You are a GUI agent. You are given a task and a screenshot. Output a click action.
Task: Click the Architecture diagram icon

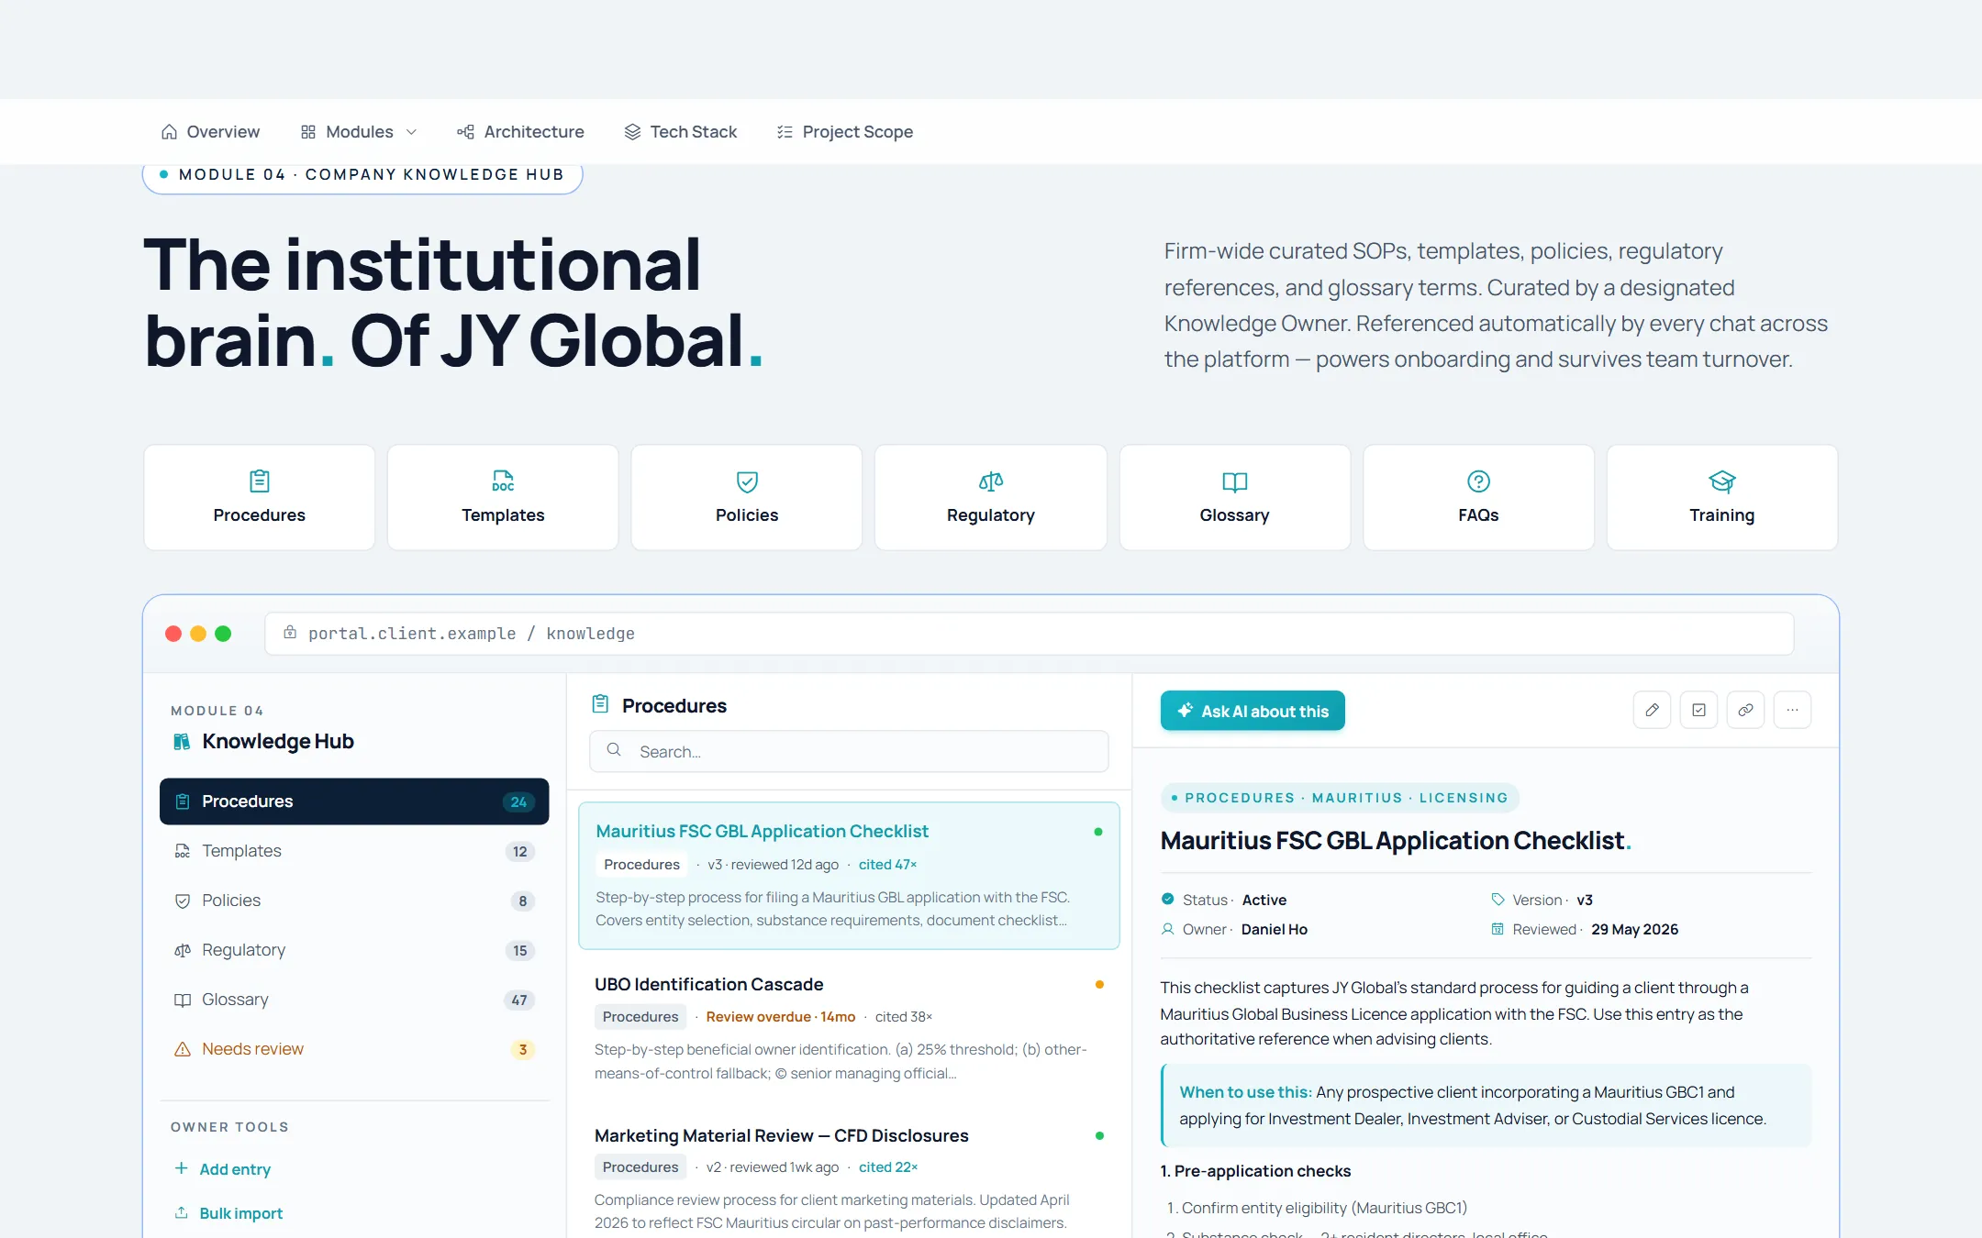465,132
